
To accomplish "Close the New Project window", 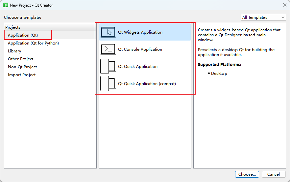I will pyautogui.click(x=284, y=5).
